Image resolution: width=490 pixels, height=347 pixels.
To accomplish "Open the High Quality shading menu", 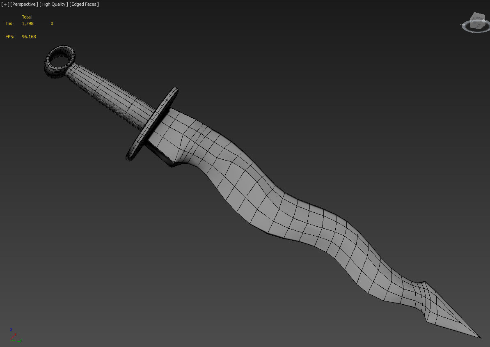I will pos(53,4).
